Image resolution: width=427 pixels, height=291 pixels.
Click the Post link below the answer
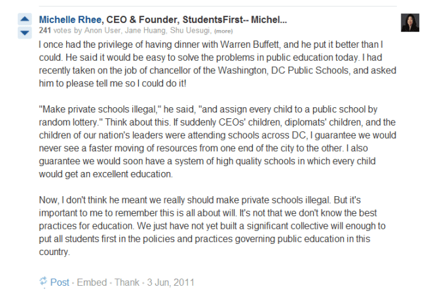60,282
